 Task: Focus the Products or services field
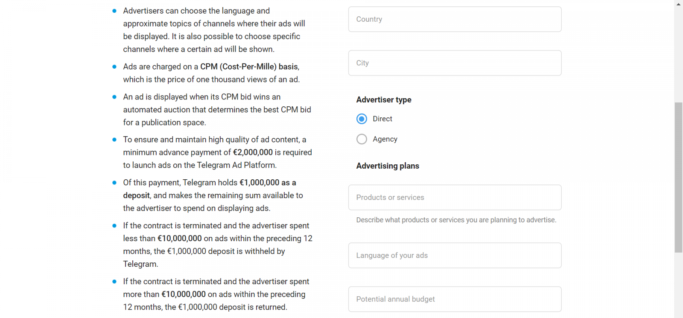455,198
